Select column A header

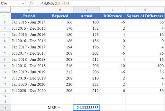click(x=29, y=10)
